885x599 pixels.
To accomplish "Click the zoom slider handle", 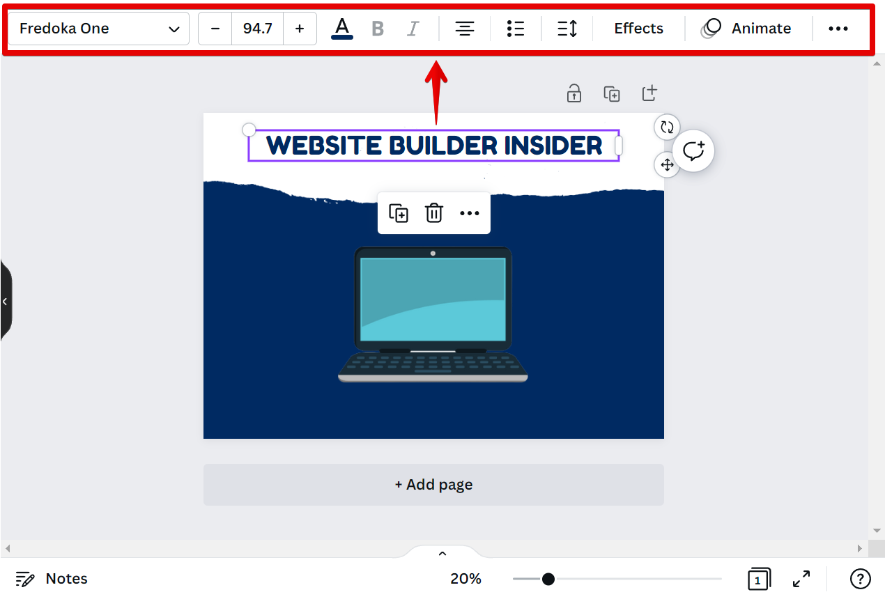I will (548, 579).
